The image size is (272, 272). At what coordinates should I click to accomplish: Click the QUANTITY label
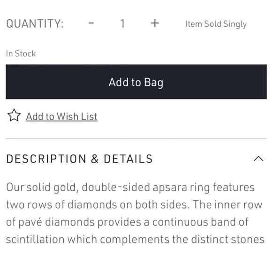click(x=35, y=23)
